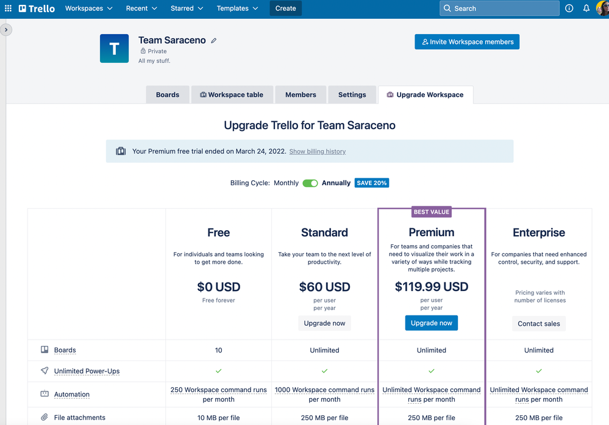
Task: Open notifications bell
Action: point(586,8)
